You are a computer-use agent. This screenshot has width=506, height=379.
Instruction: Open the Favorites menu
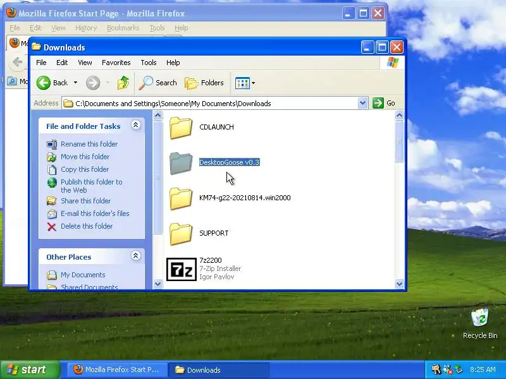tap(116, 63)
